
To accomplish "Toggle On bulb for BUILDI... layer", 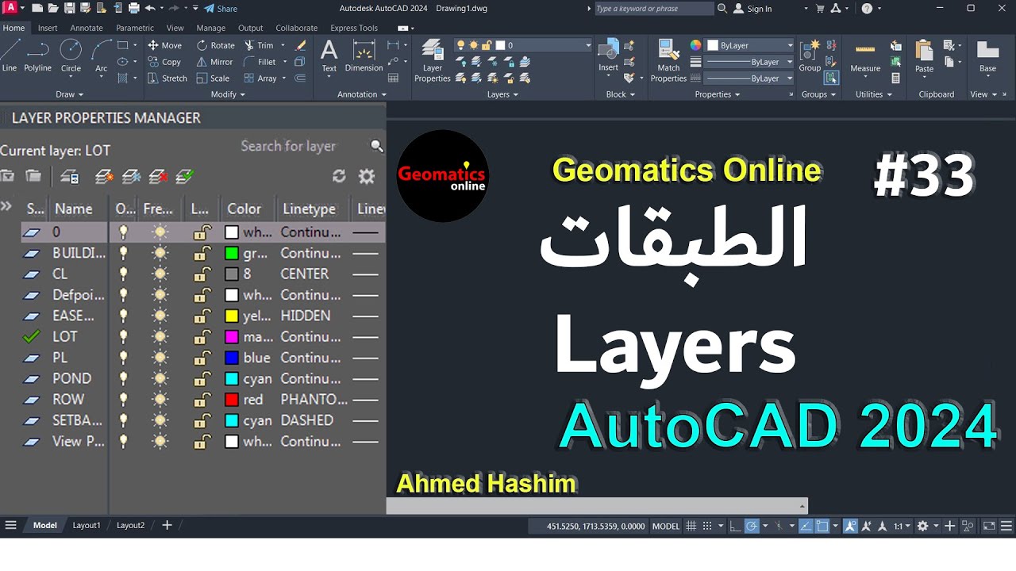I will pyautogui.click(x=123, y=253).
